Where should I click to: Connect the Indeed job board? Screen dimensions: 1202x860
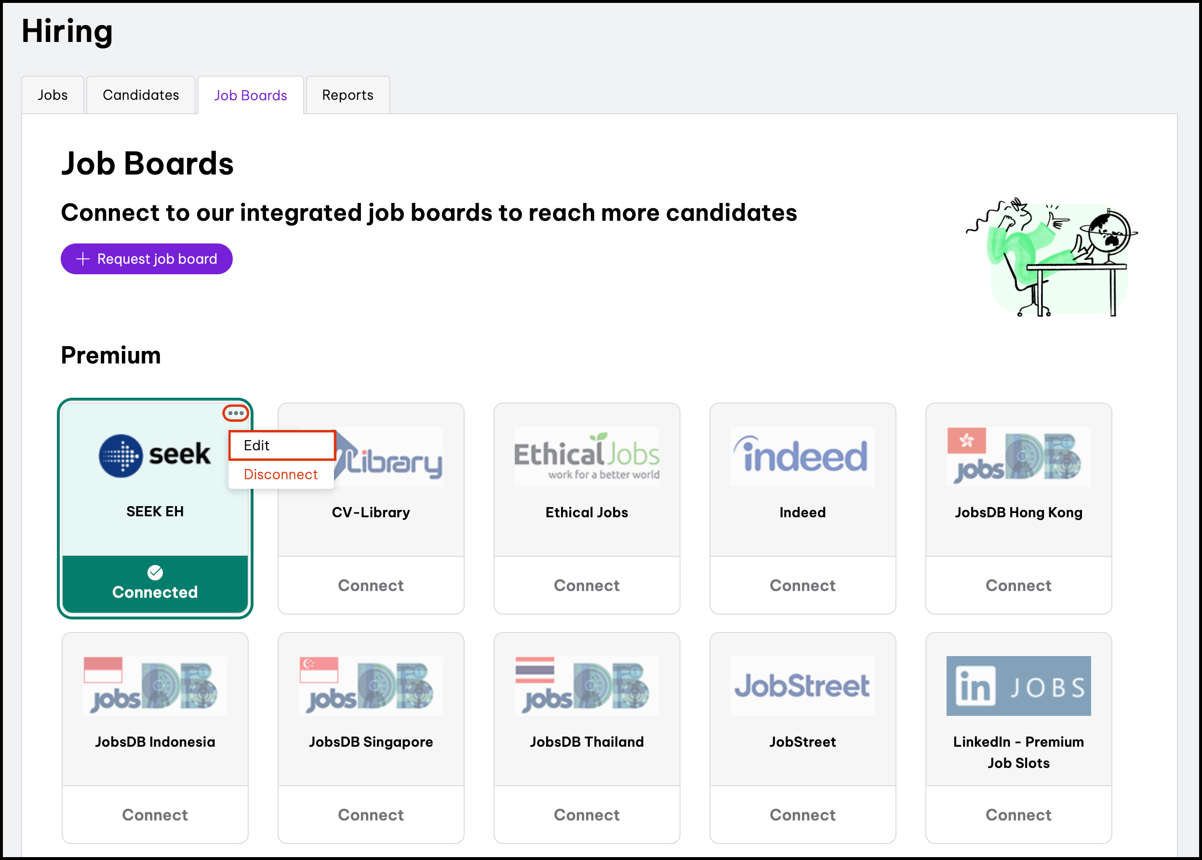[x=802, y=585]
